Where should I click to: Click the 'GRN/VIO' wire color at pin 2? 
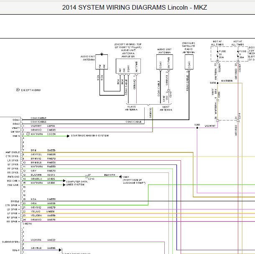(36, 130)
